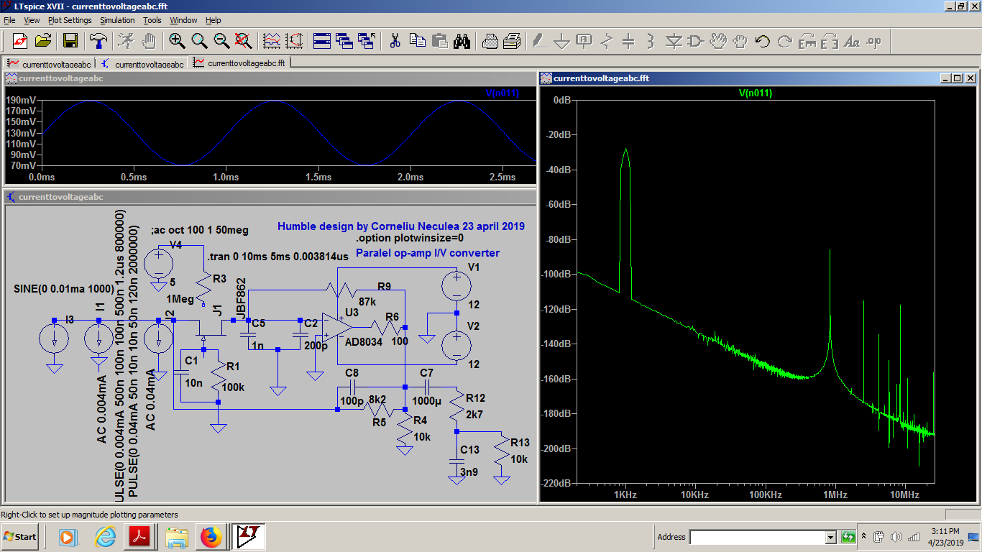
Task: Click the Tile Windows toolbar icon
Action: click(x=322, y=41)
